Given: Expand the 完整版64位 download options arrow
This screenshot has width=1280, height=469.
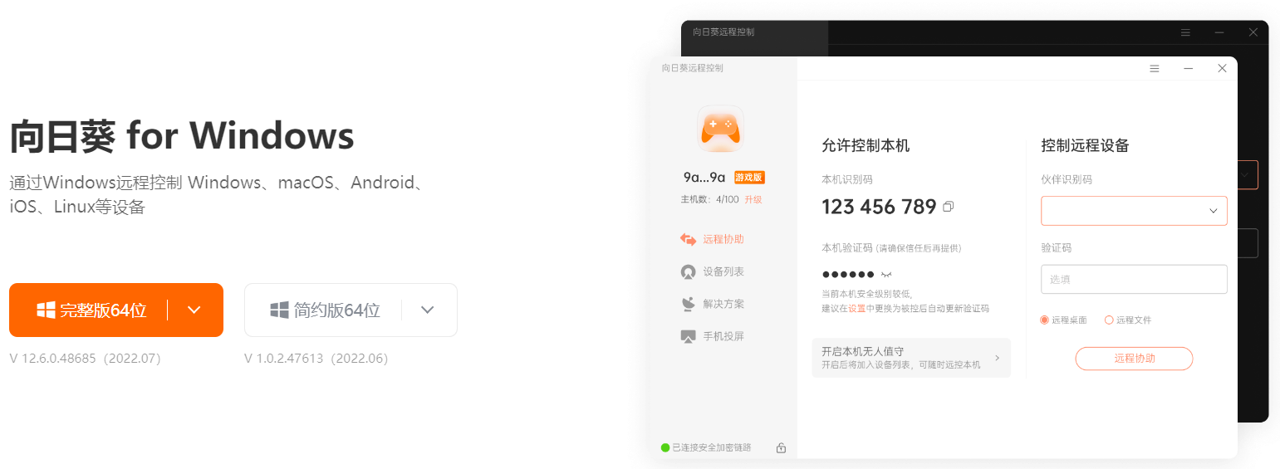Looking at the screenshot, I should coord(194,310).
